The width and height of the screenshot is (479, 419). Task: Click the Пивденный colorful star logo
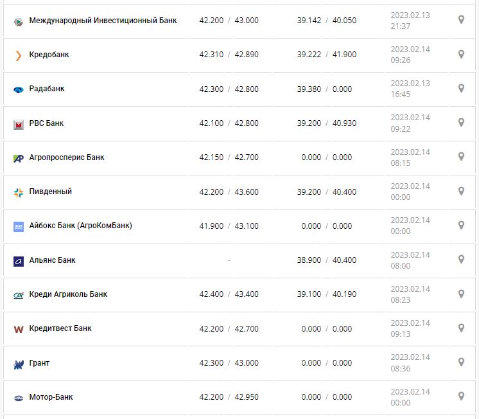(18, 192)
